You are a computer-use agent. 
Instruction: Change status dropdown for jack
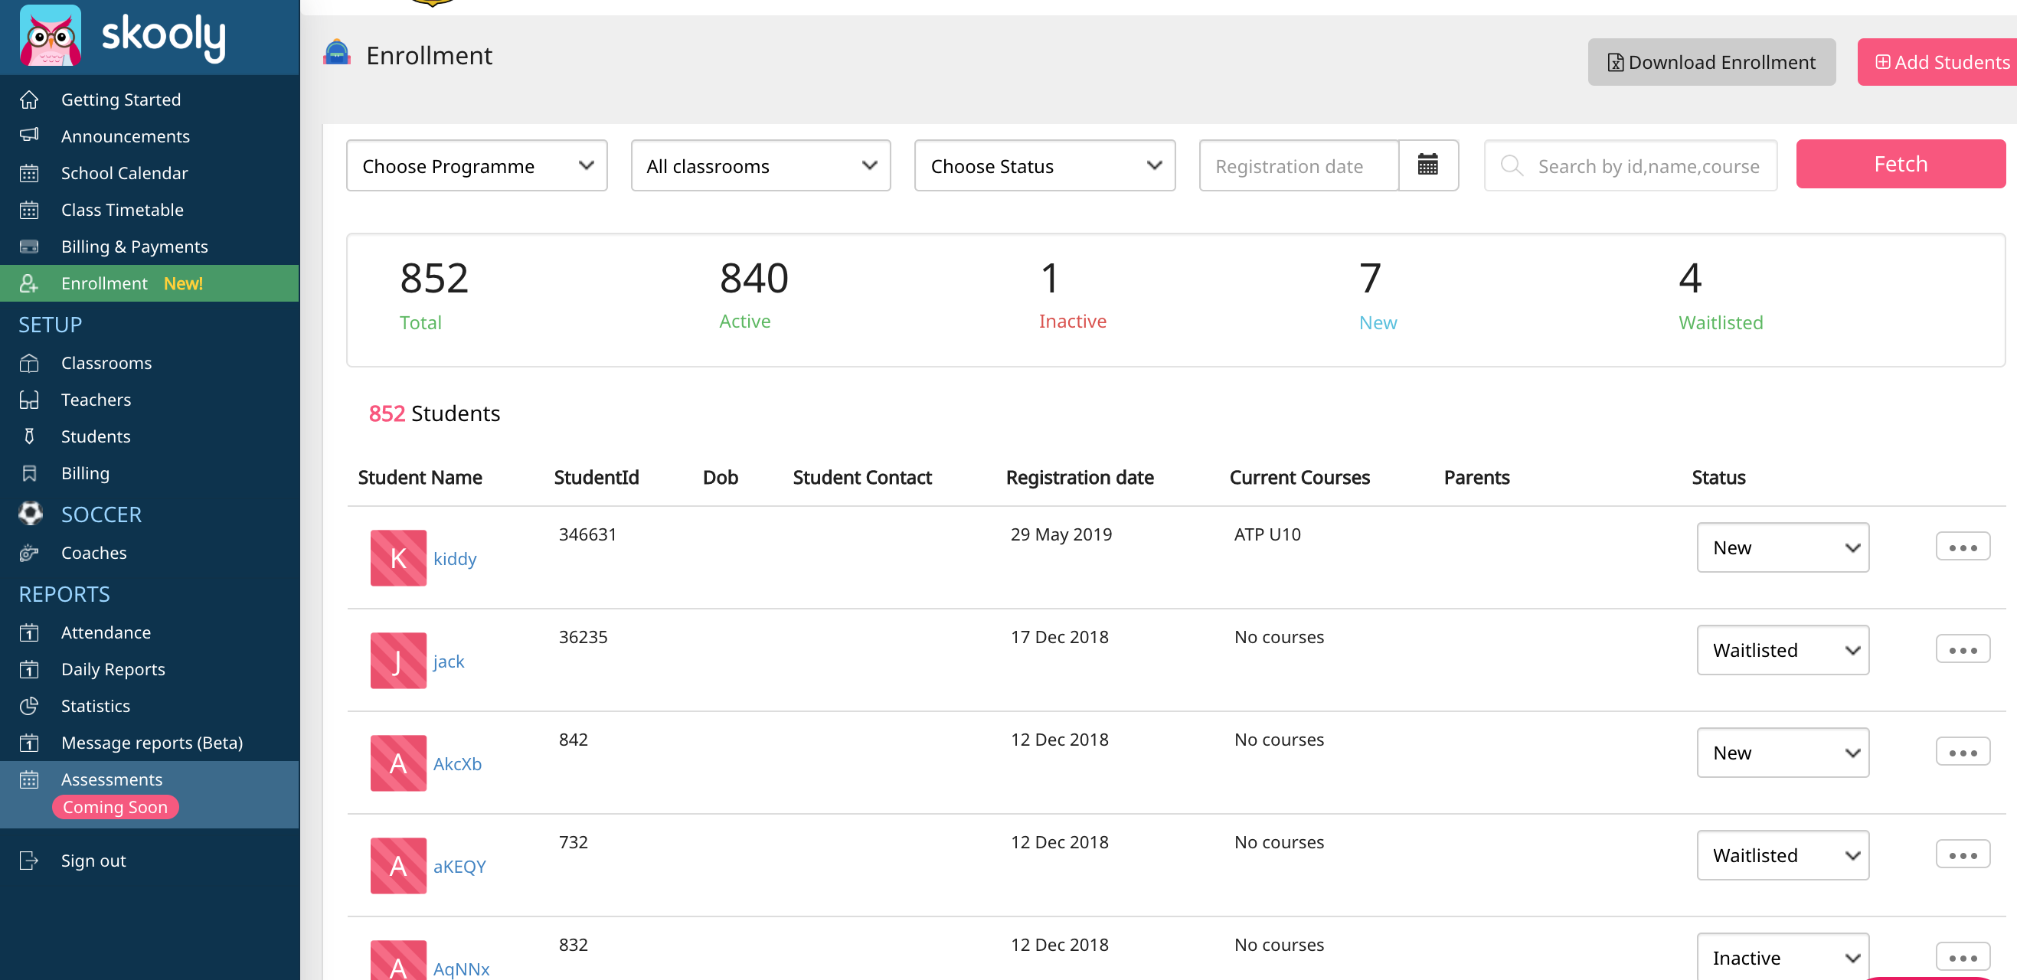point(1783,650)
